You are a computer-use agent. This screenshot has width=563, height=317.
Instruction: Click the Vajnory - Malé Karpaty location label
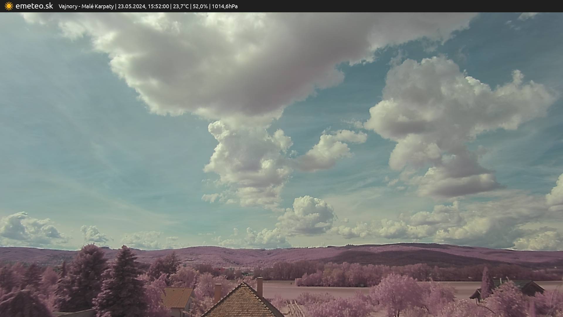86,6
